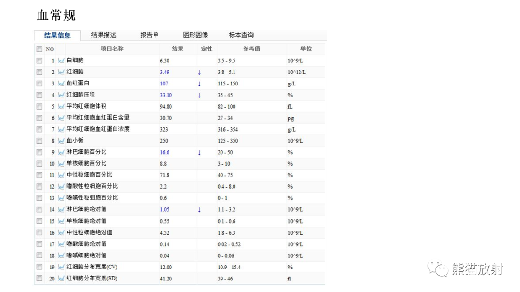This screenshot has height=292, width=520.
Task: Open trend chart icon for 红细胞分布宽度(CV) row
Action: tap(61, 267)
